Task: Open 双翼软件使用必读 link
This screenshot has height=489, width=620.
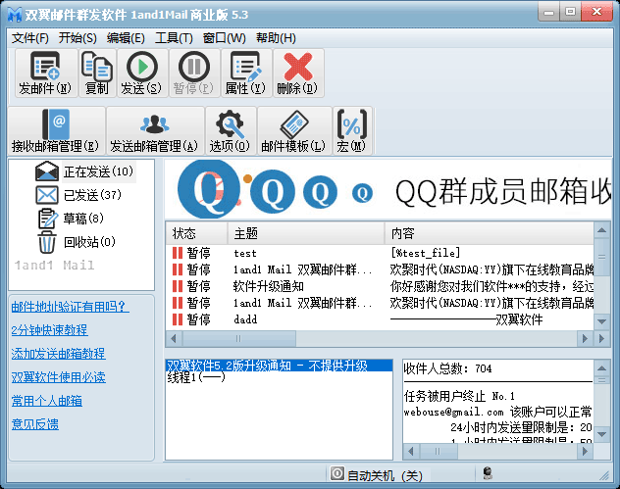Action: pos(58,377)
